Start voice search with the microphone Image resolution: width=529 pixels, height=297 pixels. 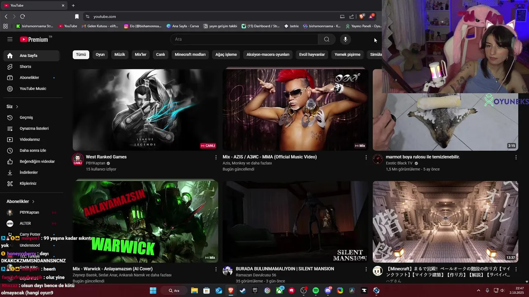[x=346, y=39]
